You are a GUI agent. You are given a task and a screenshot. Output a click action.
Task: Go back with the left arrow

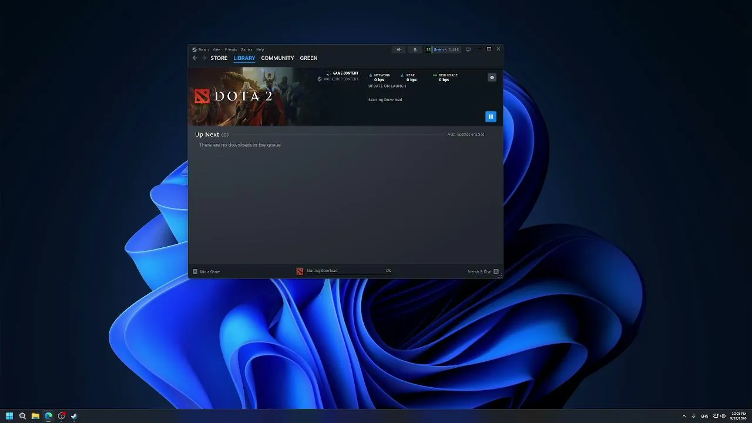(x=195, y=58)
